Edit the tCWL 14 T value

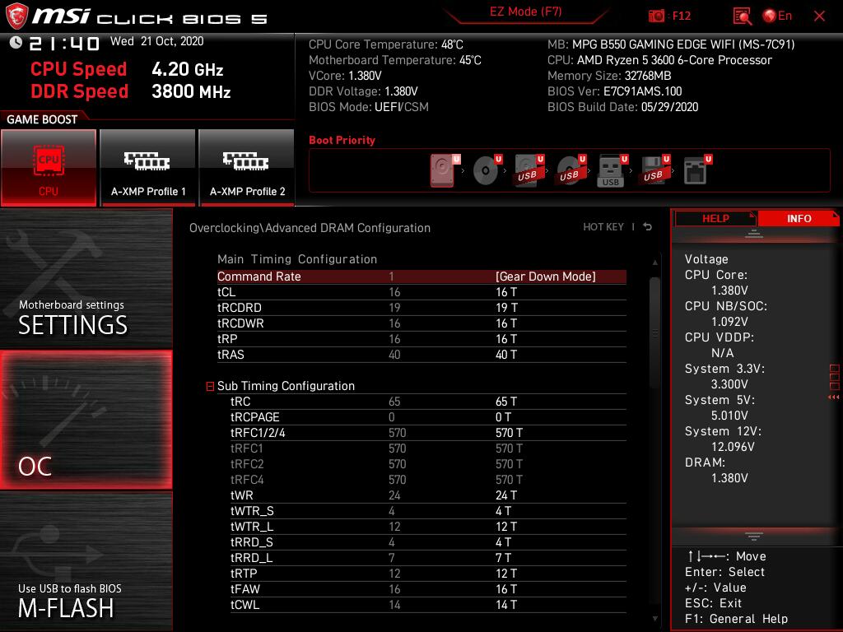pyautogui.click(x=506, y=604)
